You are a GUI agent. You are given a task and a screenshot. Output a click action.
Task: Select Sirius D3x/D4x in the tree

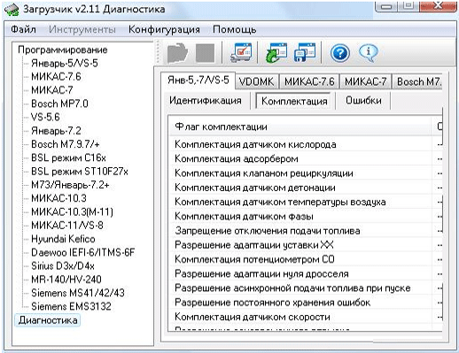[x=63, y=266]
